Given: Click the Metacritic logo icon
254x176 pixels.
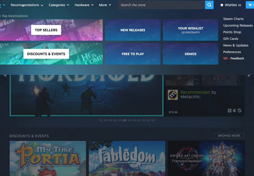Looking at the screenshot, I should (x=173, y=95).
